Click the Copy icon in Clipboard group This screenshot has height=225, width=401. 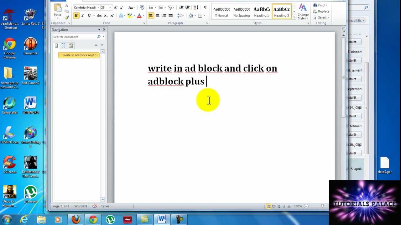pyautogui.click(x=66, y=12)
